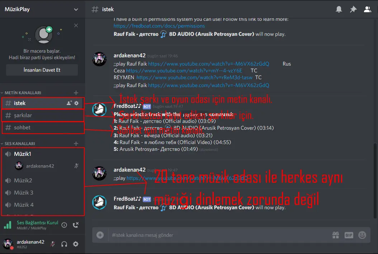This screenshot has height=254, width=378.
Task: Open voice connection info icon
Action: coord(64,225)
